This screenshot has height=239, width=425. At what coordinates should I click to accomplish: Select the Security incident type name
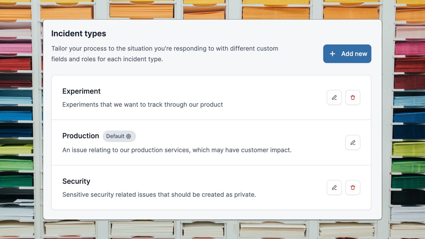pyautogui.click(x=76, y=181)
